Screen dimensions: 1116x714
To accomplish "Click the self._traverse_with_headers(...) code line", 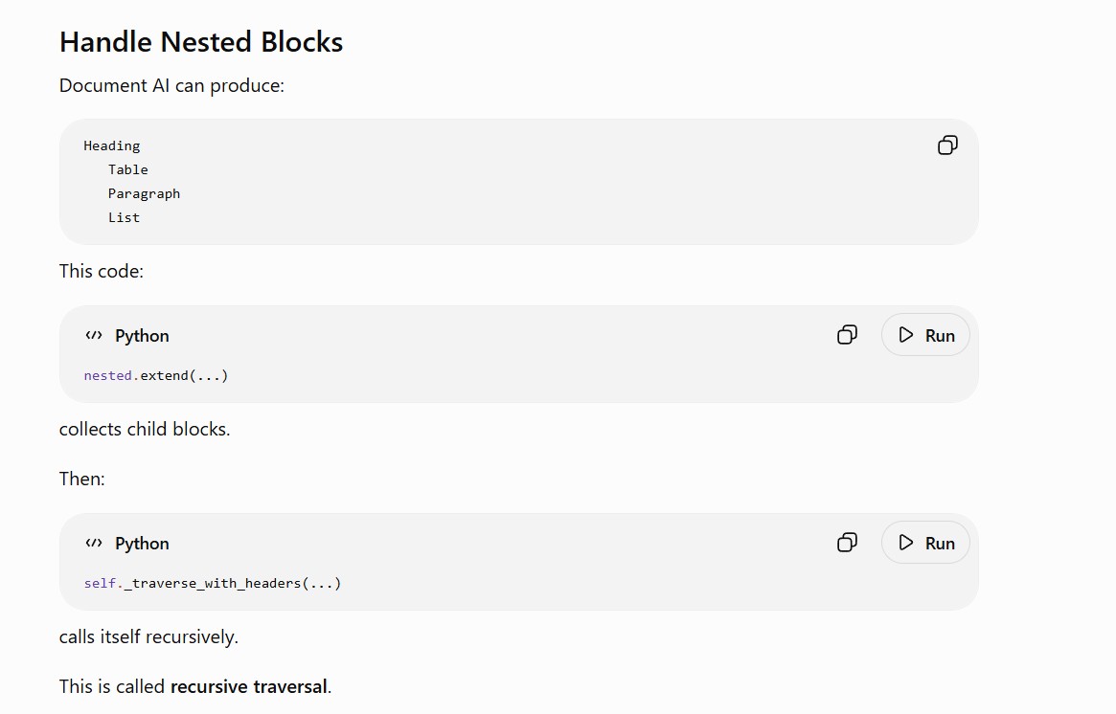I will [x=212, y=583].
